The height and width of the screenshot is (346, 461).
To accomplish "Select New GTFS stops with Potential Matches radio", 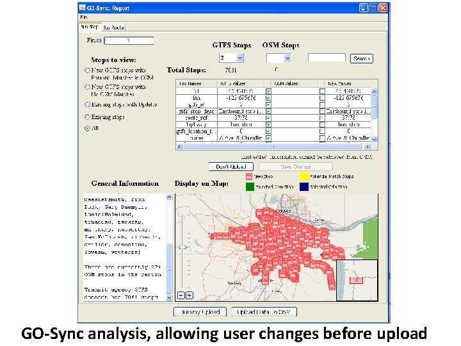I will [87, 70].
